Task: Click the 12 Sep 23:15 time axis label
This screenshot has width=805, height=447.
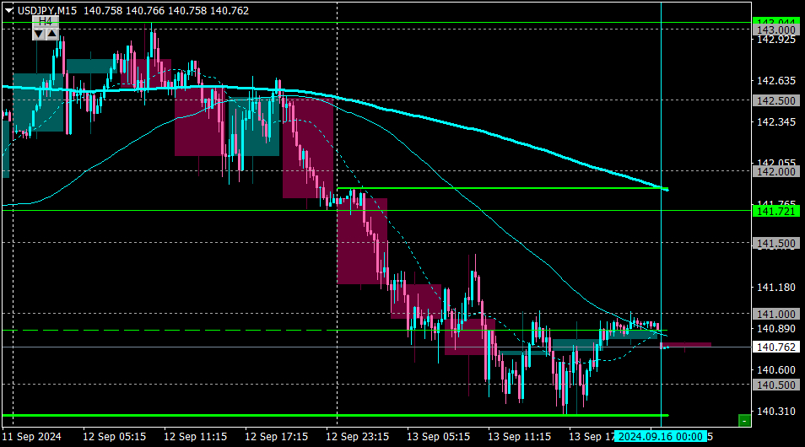Action: (357, 437)
